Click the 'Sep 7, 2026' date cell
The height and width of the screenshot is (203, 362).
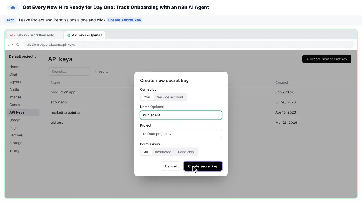[285, 92]
